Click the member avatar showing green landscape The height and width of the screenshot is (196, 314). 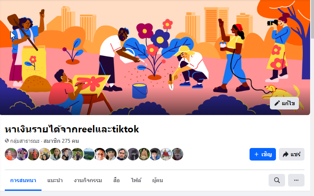[89, 154]
